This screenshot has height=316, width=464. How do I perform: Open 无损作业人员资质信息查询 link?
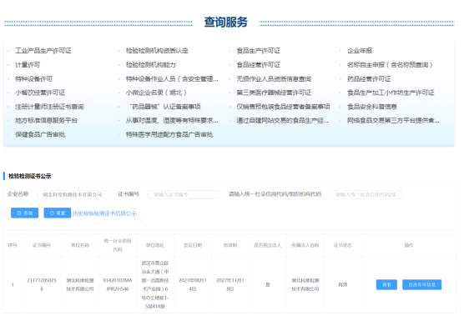(274, 79)
